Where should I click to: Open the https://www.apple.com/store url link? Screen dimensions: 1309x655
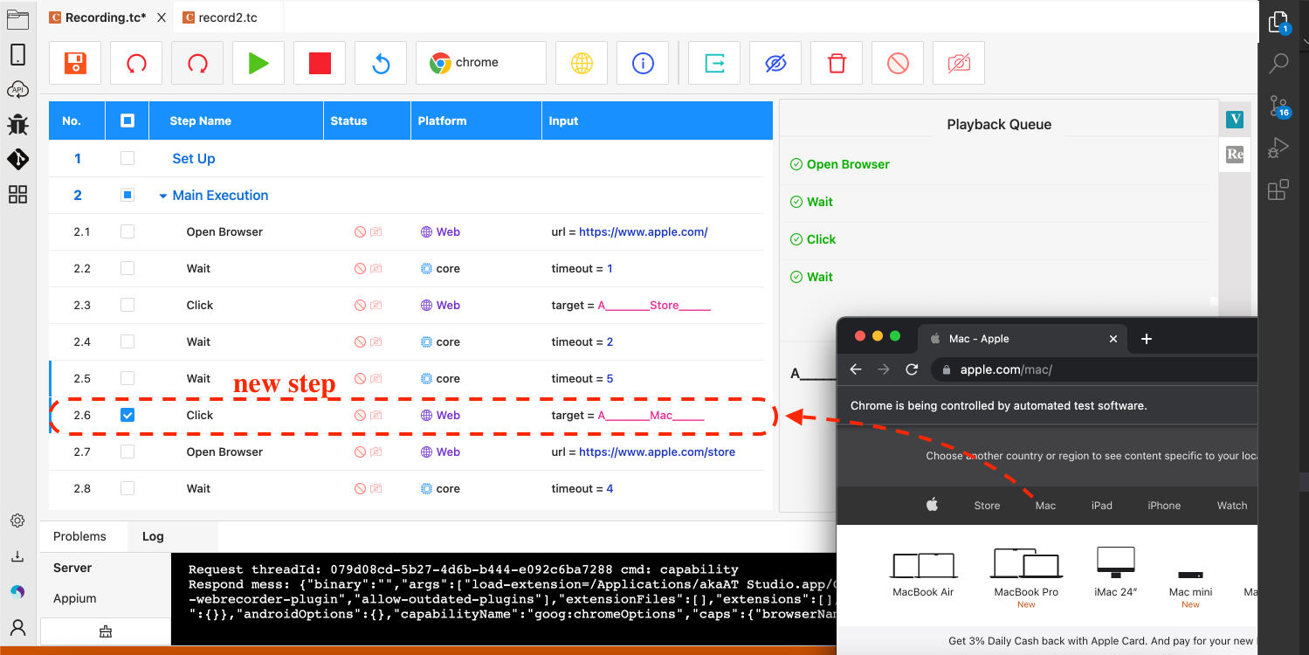657,452
